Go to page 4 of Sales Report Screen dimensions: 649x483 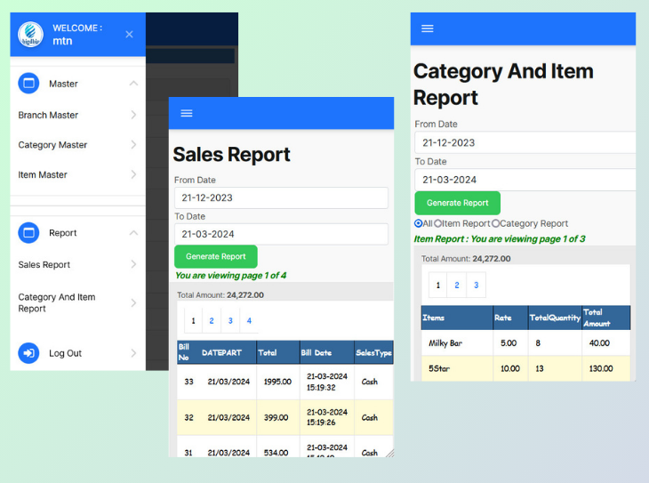pyautogui.click(x=249, y=320)
